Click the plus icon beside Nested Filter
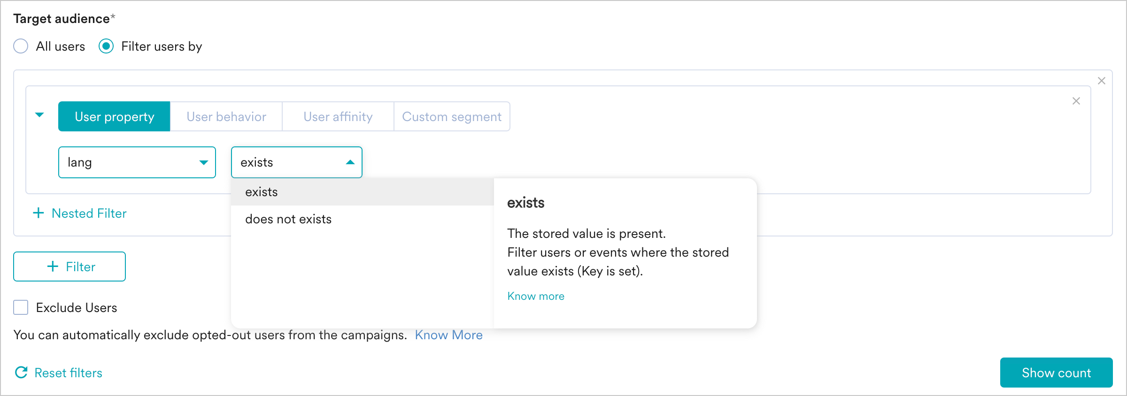This screenshot has width=1127, height=396. point(39,213)
